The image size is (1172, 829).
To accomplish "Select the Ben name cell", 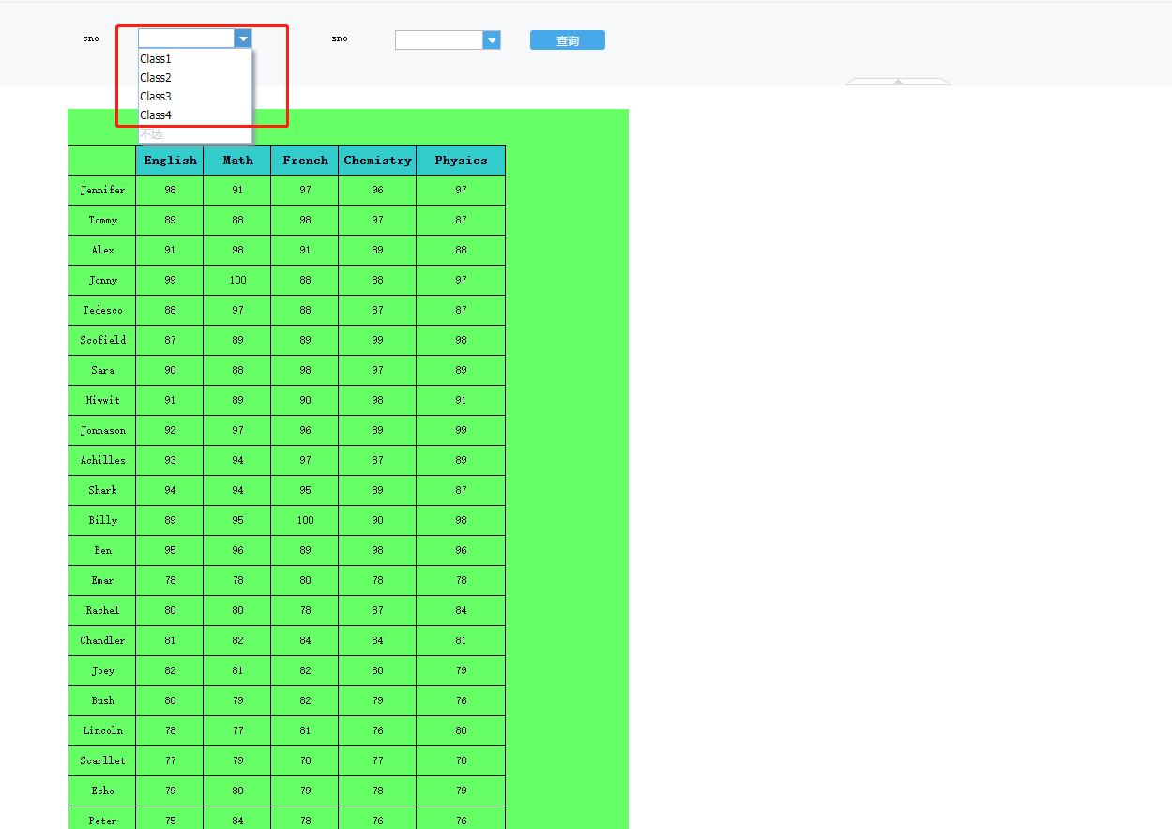I will [102, 550].
